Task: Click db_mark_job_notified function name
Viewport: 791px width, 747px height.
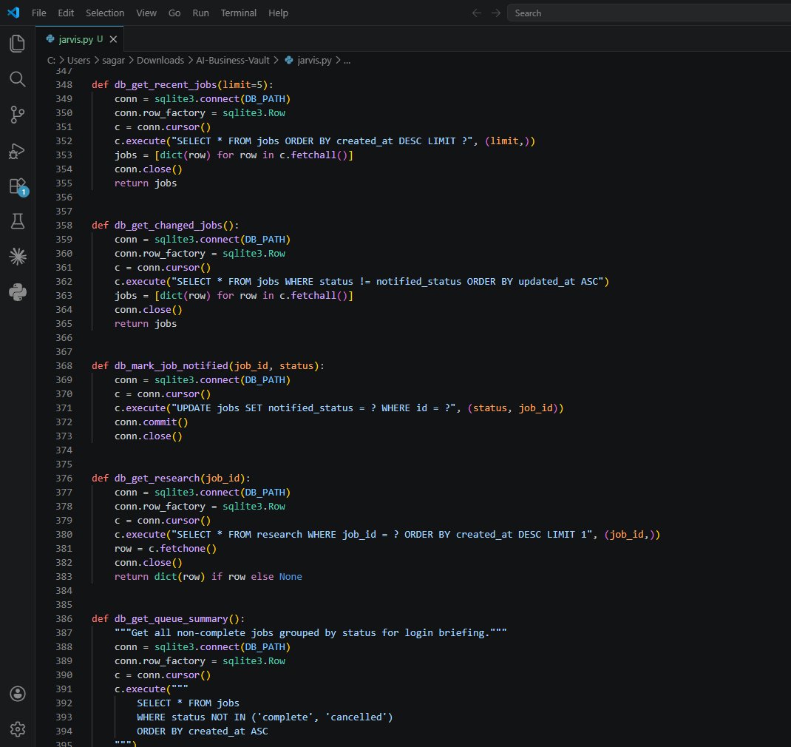Action: pyautogui.click(x=171, y=365)
